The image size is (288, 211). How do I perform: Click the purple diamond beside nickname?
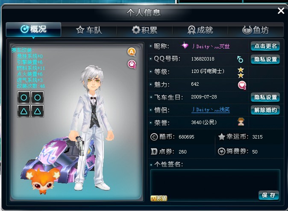185,45
